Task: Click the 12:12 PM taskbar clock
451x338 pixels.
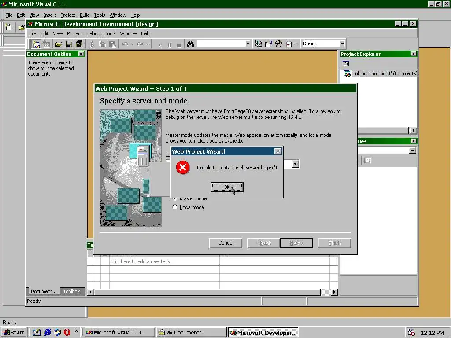Action: click(432, 333)
